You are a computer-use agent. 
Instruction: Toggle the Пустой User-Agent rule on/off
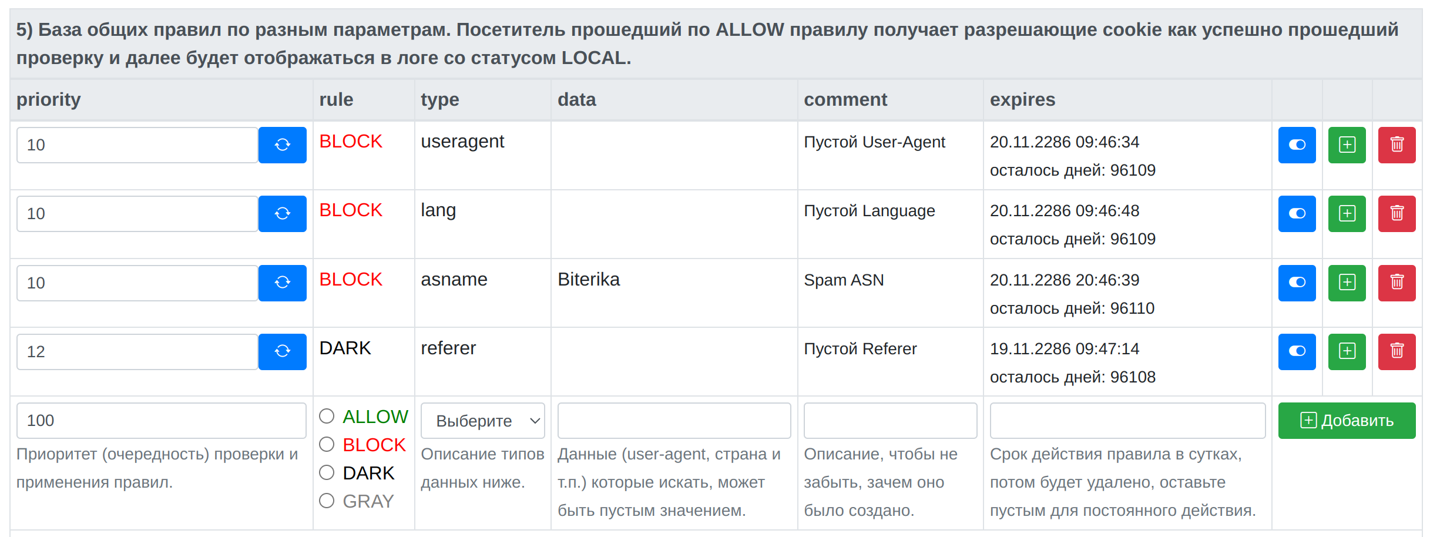1297,145
